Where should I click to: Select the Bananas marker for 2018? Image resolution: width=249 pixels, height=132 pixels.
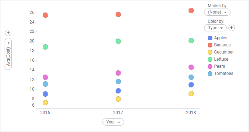point(191,10)
